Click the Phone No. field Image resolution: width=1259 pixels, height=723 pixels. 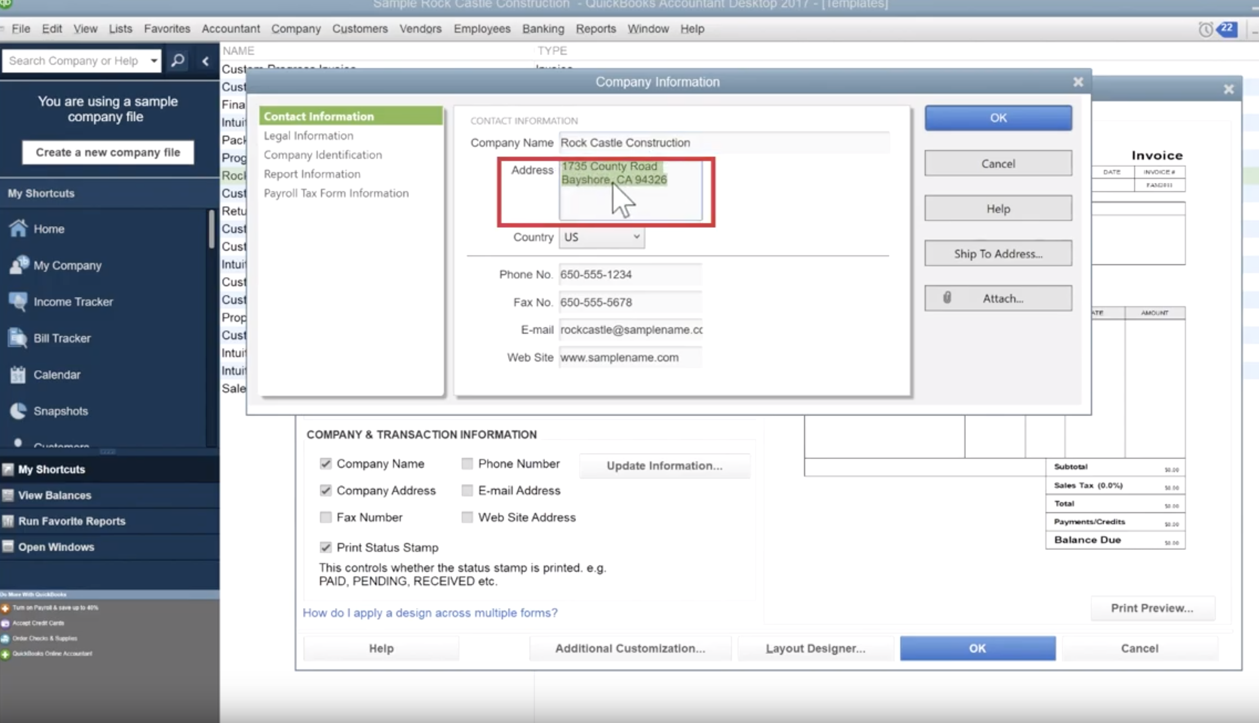(631, 275)
